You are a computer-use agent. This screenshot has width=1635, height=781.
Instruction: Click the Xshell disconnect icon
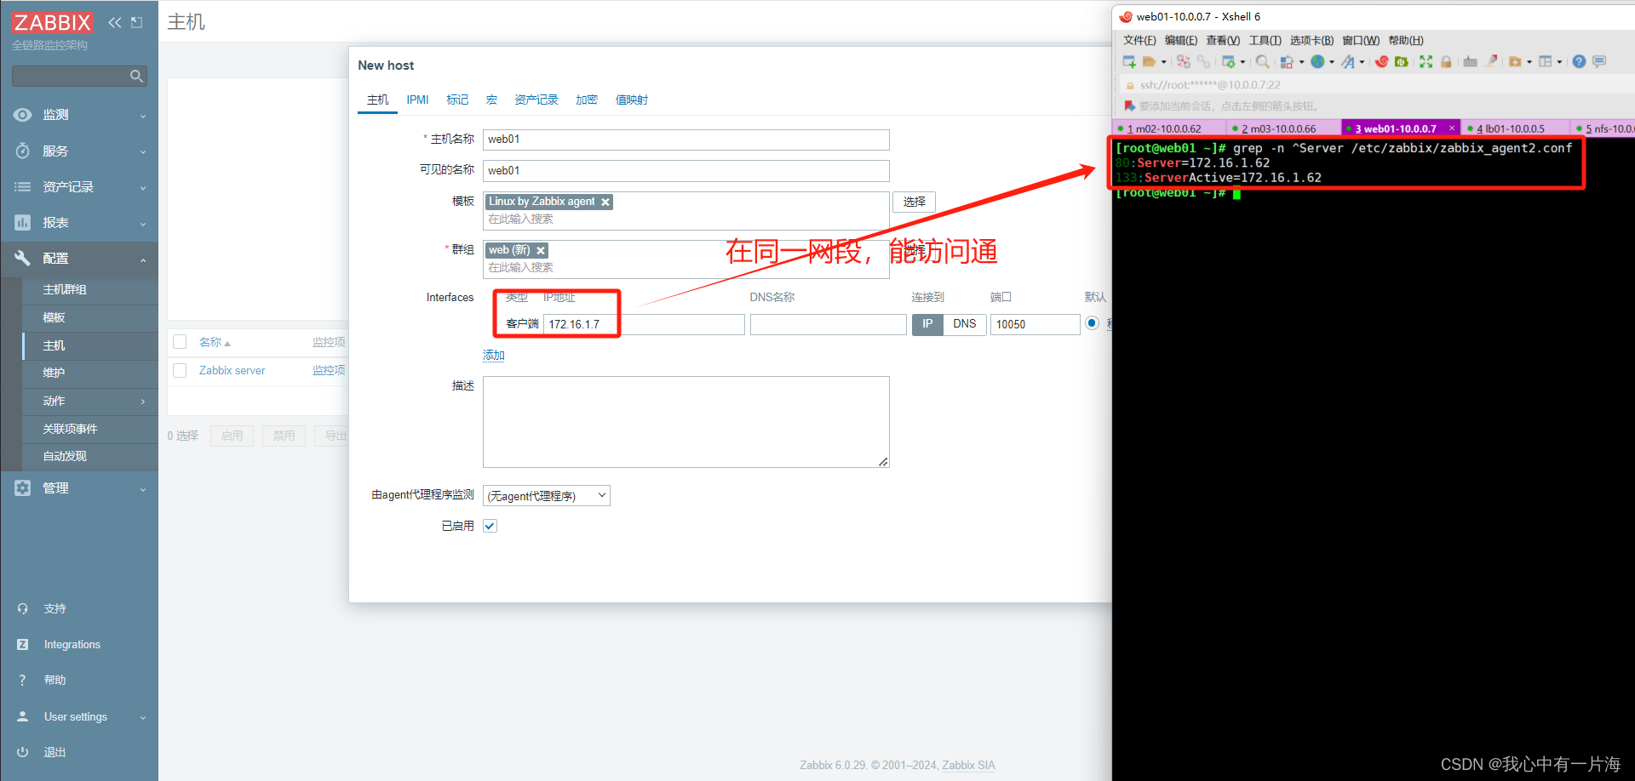click(x=1184, y=61)
